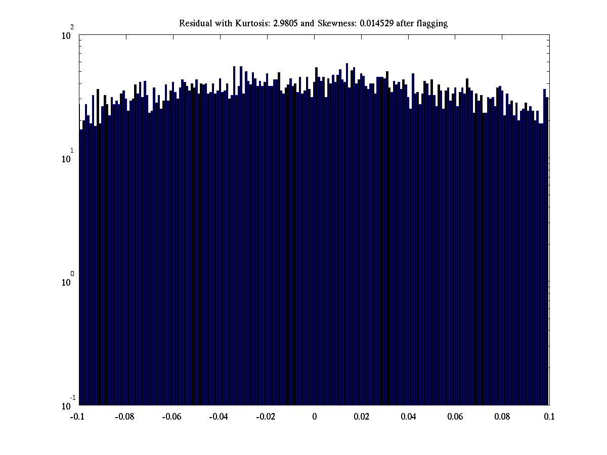607x455 pixels.
Task: Click the x-axis tick label 0.08
Action: tap(502, 417)
